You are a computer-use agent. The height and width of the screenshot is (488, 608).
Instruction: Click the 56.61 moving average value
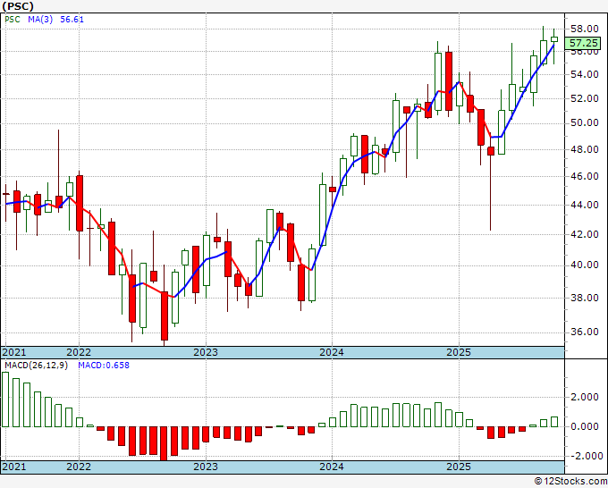[x=72, y=20]
